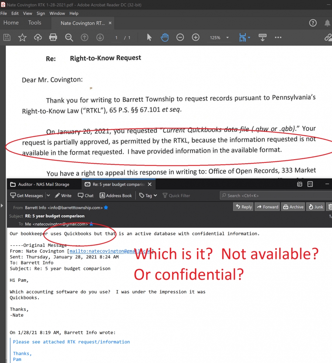The image size is (332, 363).
Task: Click the fit-to-width page icon
Action: pyautogui.click(x=242, y=37)
